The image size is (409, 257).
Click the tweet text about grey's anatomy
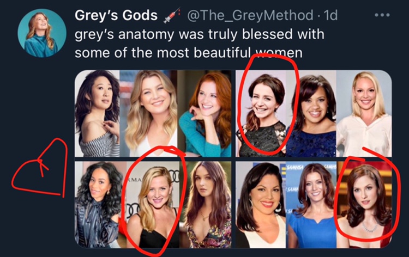pos(199,44)
